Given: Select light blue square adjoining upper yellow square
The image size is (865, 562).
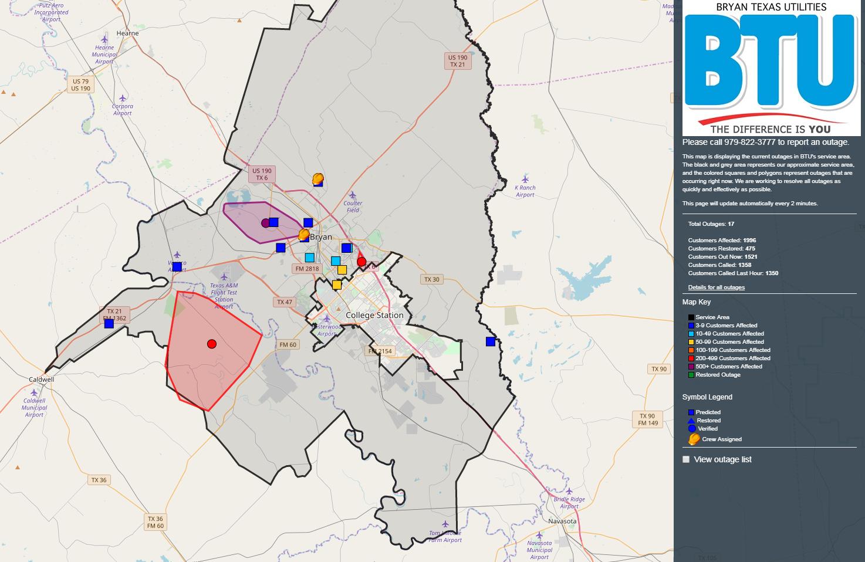Looking at the screenshot, I should [336, 261].
